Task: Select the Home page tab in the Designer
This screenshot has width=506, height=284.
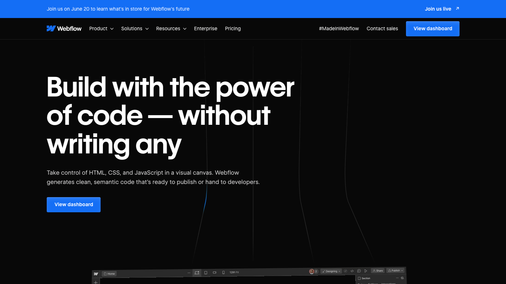Action: point(109,274)
